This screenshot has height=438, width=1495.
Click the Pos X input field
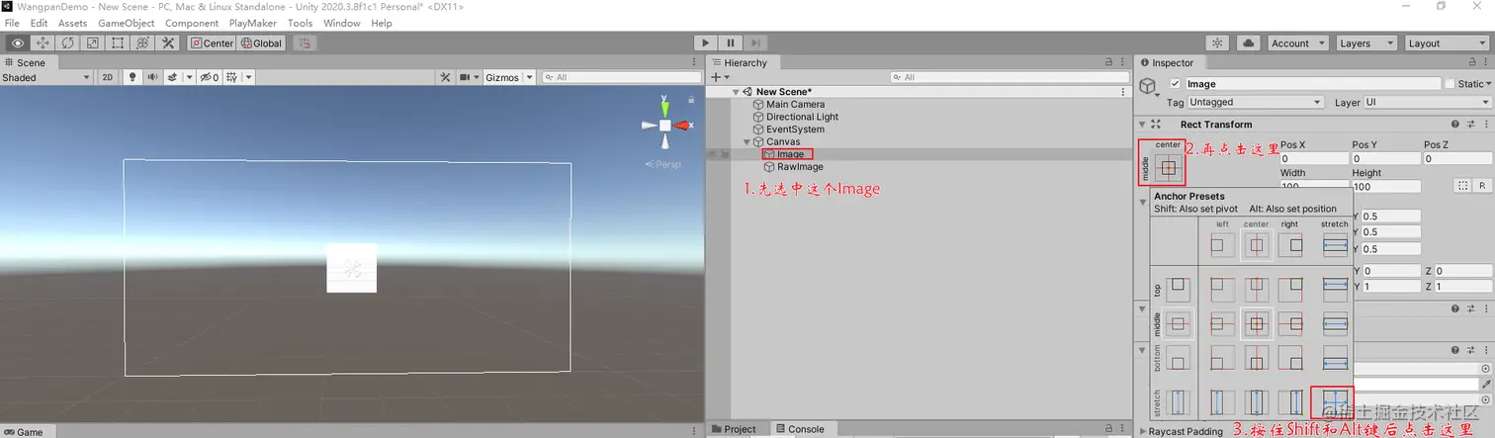(x=1313, y=158)
